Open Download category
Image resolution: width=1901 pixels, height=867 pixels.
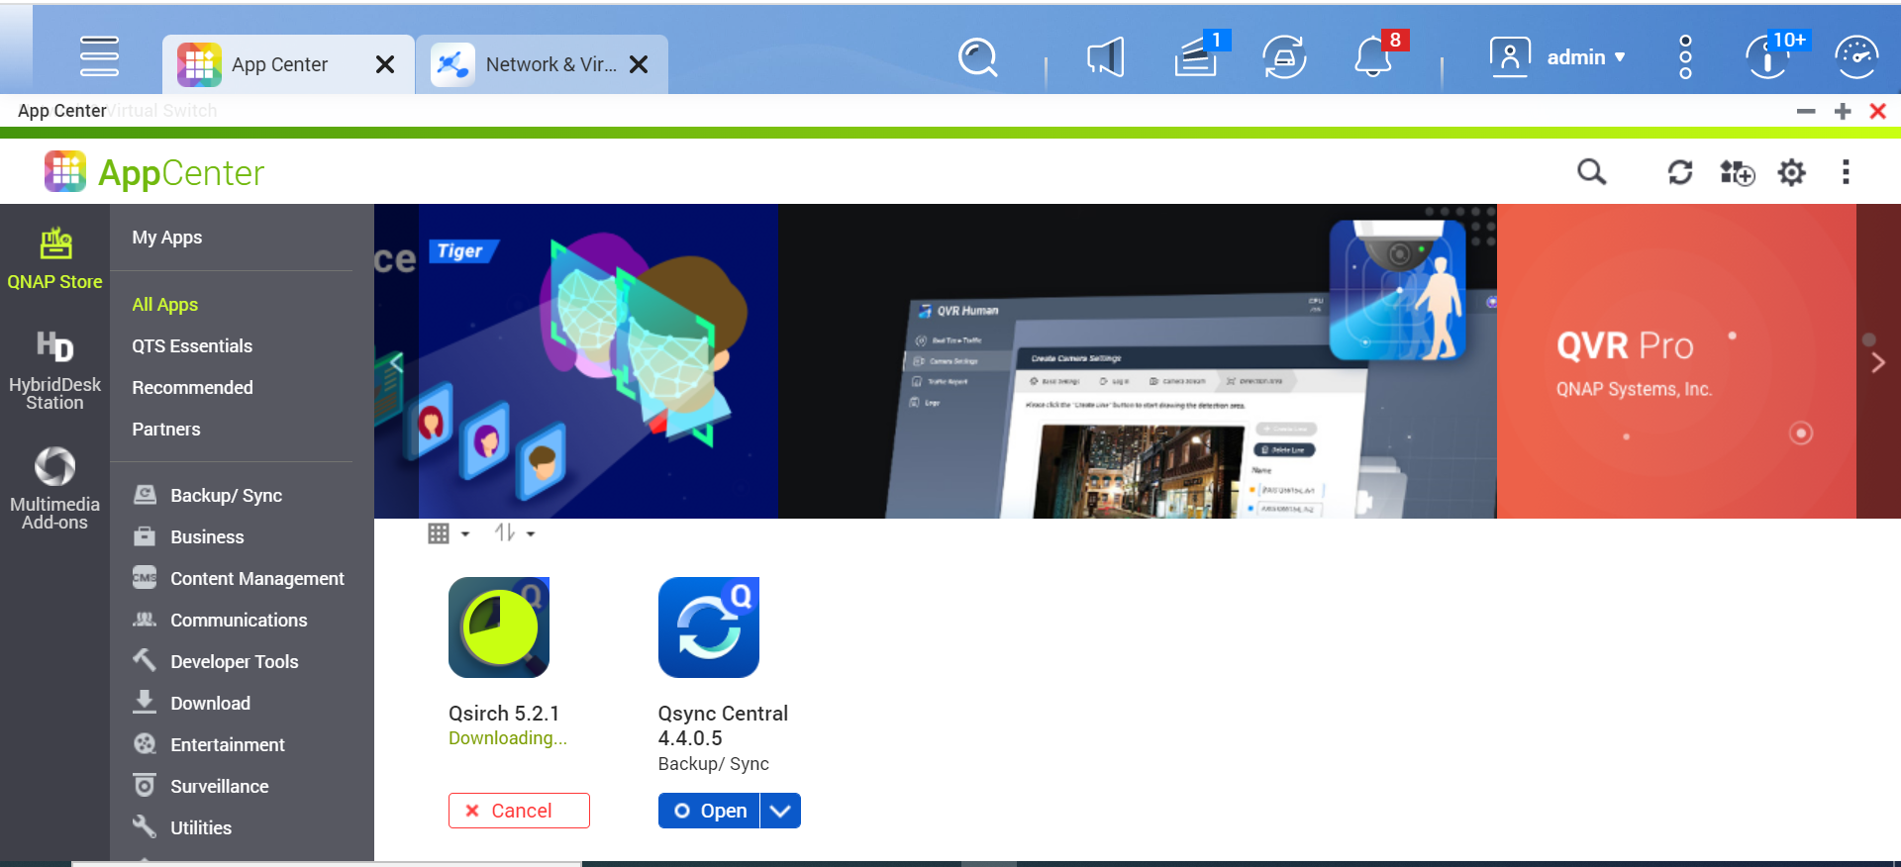click(x=192, y=703)
